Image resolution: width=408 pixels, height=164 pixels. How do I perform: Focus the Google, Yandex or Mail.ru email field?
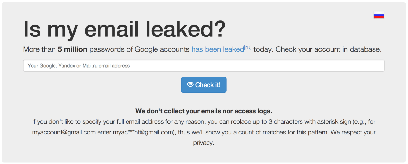204,66
